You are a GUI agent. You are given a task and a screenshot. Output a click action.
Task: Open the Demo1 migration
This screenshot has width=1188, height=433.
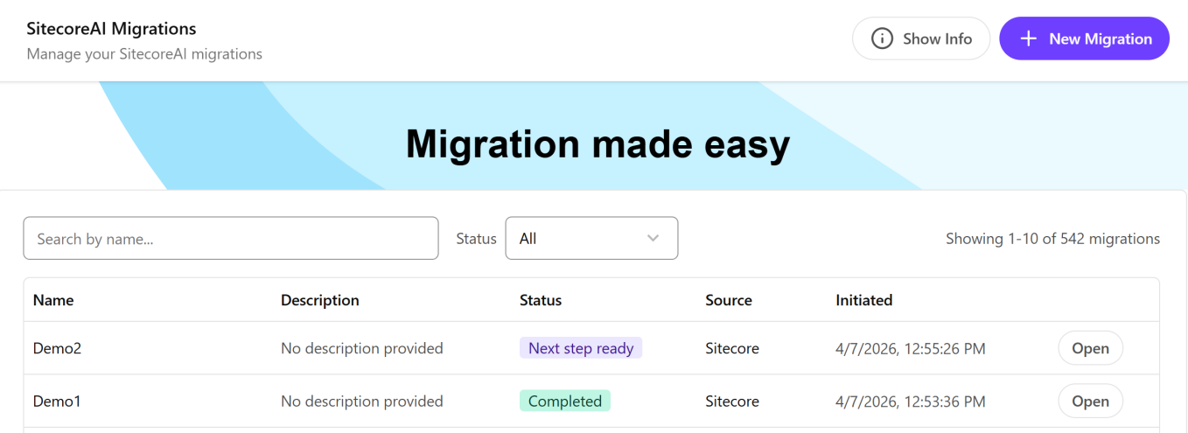tap(1091, 402)
